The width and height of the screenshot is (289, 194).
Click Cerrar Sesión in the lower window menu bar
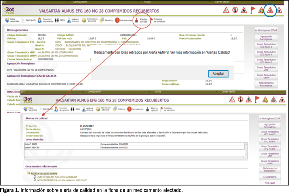click(229, 92)
